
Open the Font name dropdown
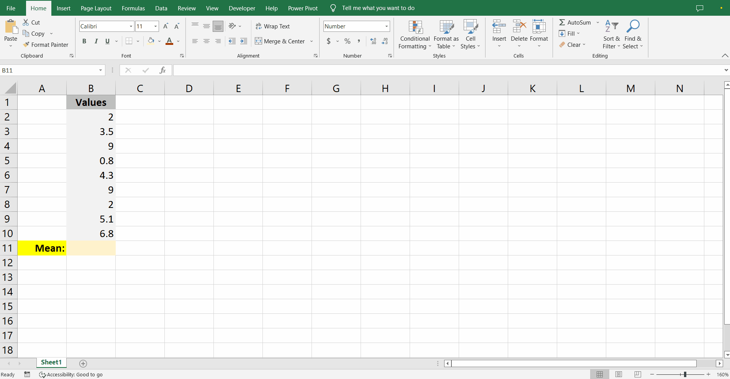click(130, 26)
